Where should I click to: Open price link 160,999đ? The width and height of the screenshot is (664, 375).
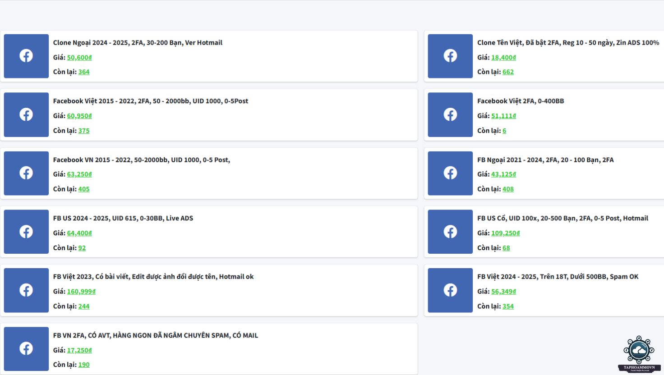(81, 292)
